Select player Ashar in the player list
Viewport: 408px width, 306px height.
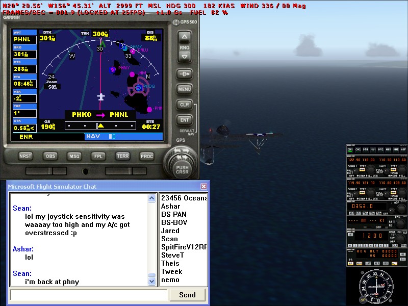[x=170, y=207]
